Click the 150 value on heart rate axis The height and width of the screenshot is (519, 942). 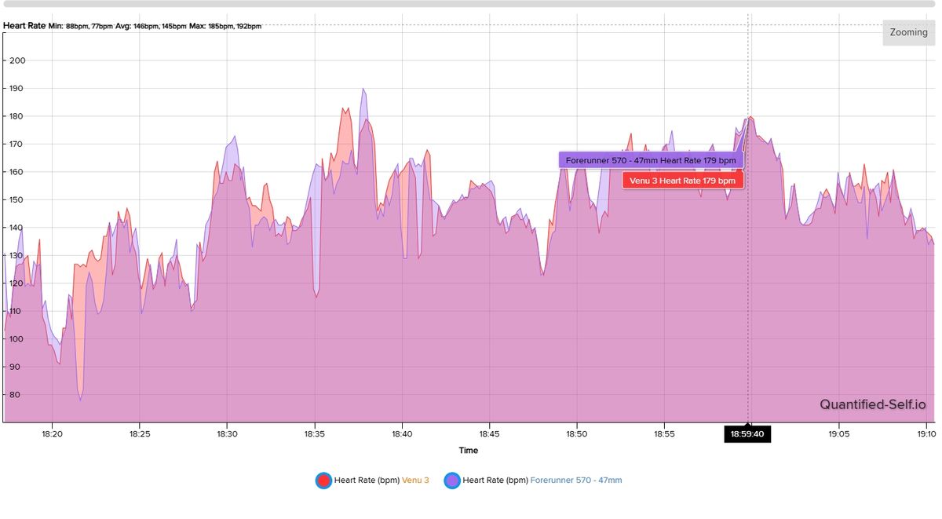[16, 200]
